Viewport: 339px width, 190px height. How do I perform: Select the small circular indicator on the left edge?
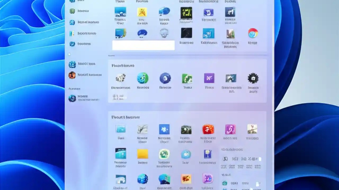click(x=69, y=54)
